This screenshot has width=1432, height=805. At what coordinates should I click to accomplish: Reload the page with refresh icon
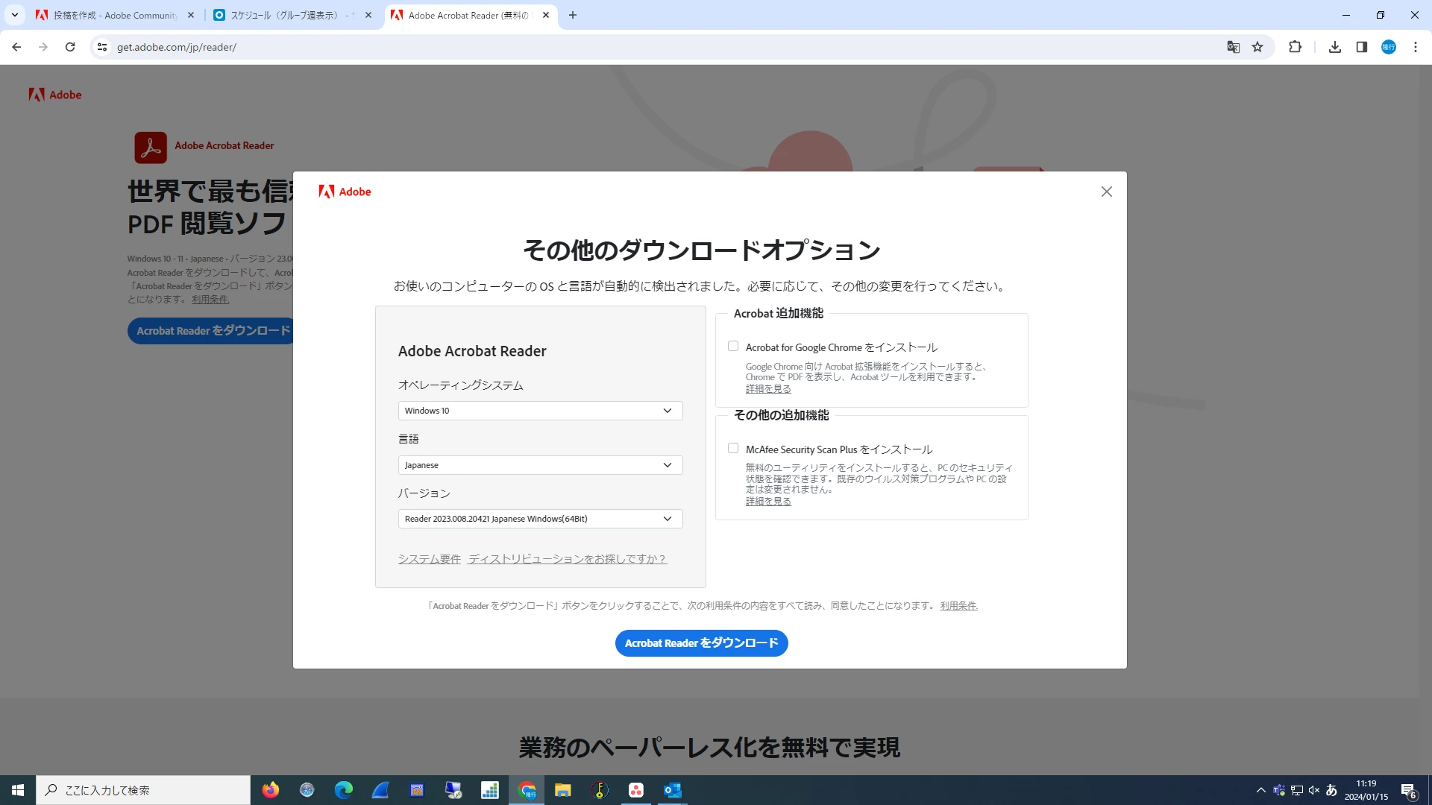coord(70,47)
